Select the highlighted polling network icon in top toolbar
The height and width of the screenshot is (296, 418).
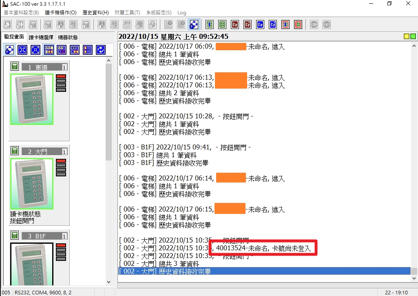194,25
